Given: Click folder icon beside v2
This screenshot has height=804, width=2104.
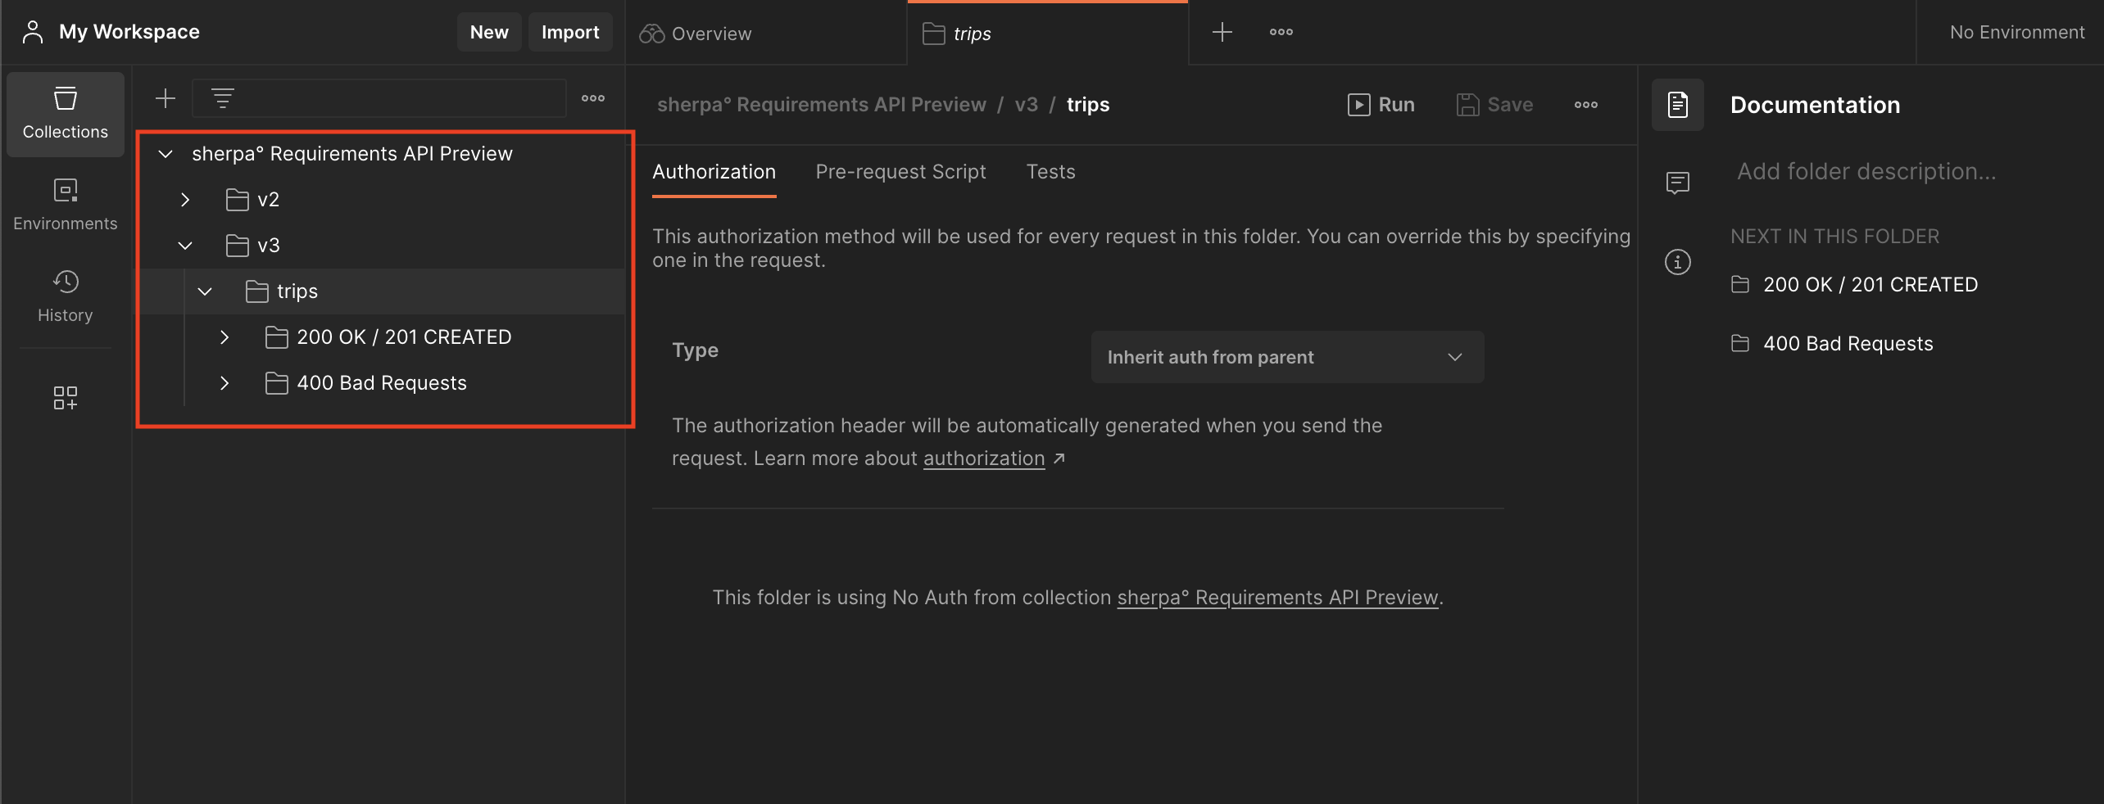Looking at the screenshot, I should pyautogui.click(x=238, y=200).
